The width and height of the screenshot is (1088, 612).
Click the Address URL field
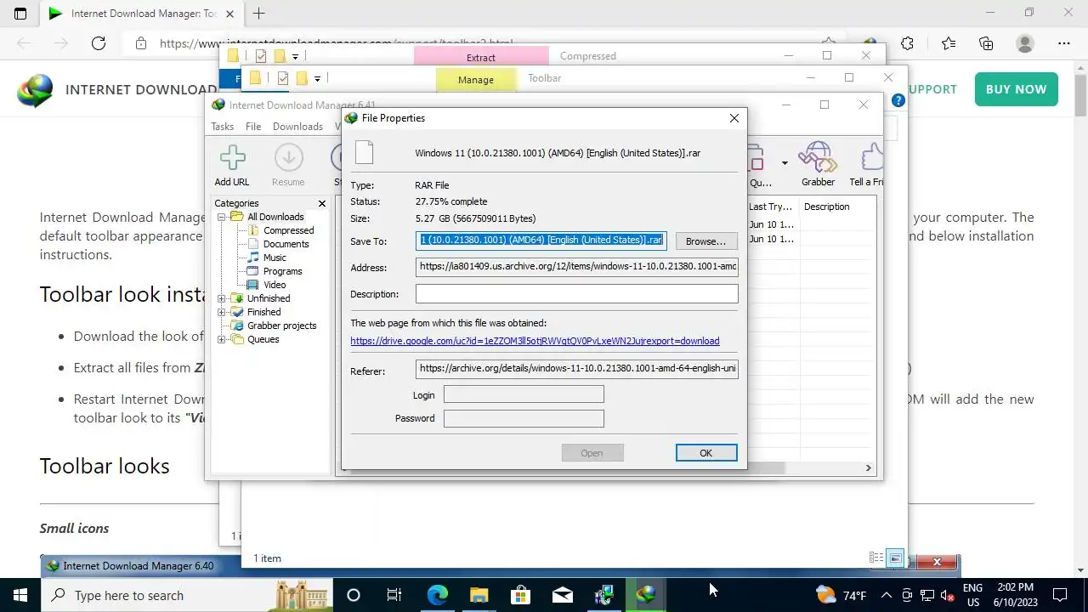[577, 267]
